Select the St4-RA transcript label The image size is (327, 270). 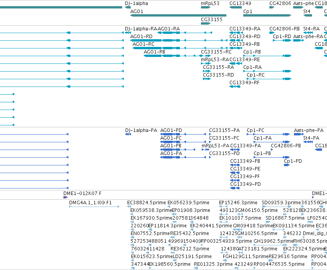pos(311,28)
